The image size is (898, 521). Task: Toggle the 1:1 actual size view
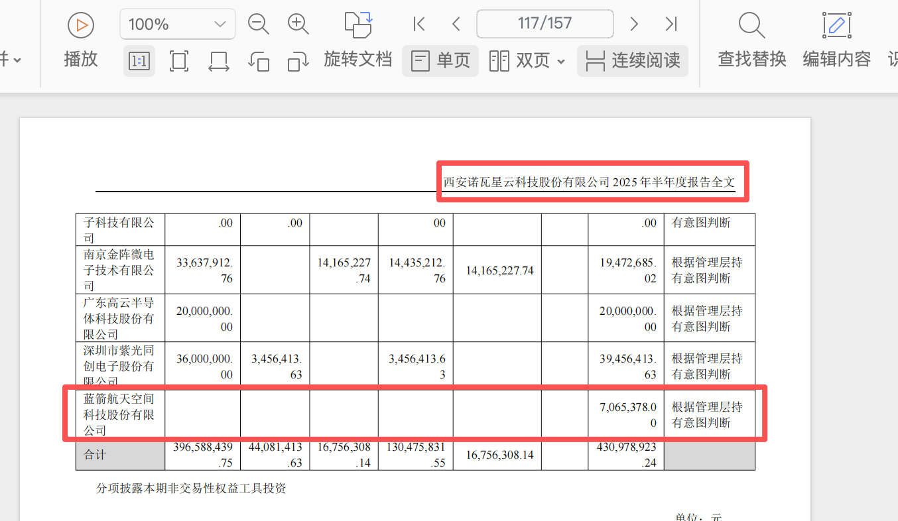click(x=139, y=62)
